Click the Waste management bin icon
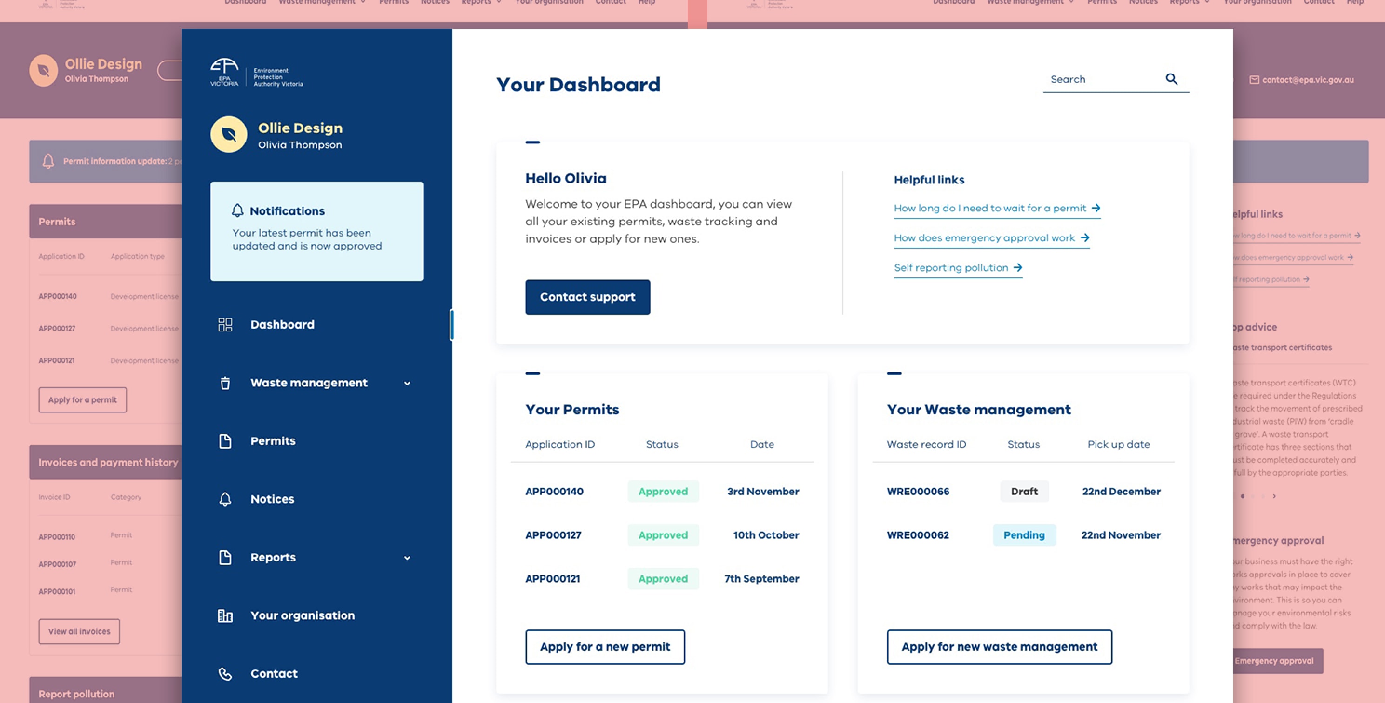1385x703 pixels. (225, 383)
